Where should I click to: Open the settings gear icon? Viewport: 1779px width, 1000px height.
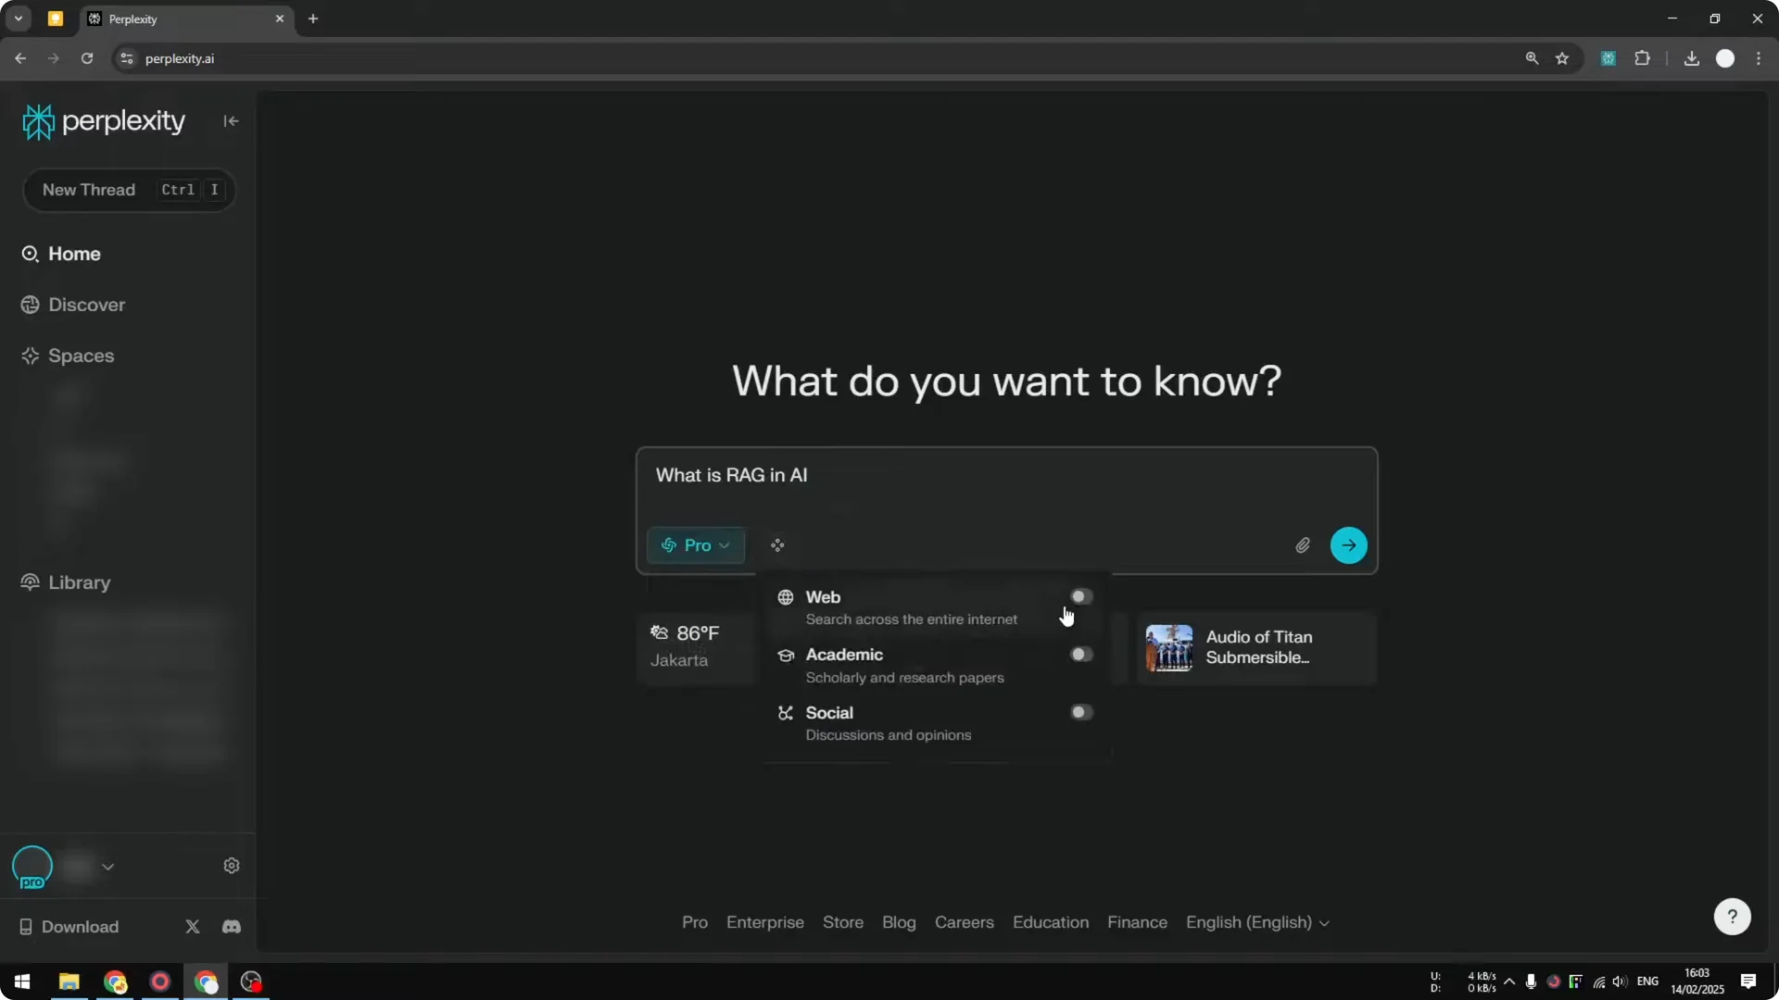click(x=231, y=865)
